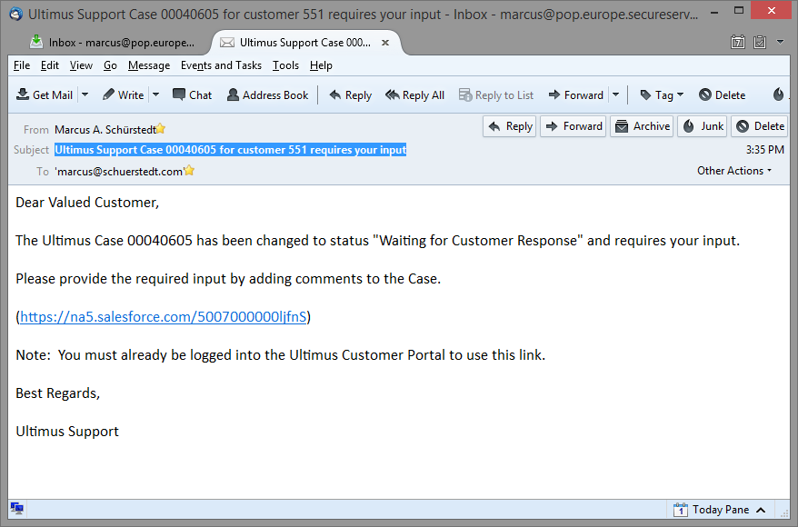Expand the Write button dropdown arrow

click(155, 94)
